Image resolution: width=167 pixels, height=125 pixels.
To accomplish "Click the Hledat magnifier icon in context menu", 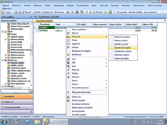I will pos(68,73).
